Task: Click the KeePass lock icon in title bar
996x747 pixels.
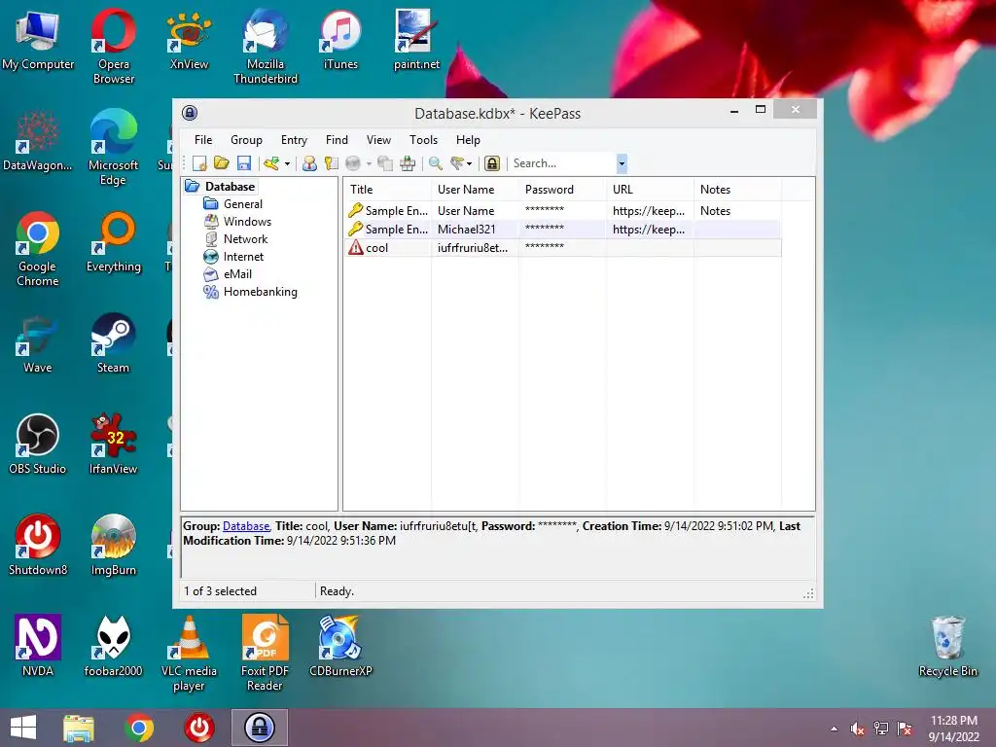Action: 190,113
